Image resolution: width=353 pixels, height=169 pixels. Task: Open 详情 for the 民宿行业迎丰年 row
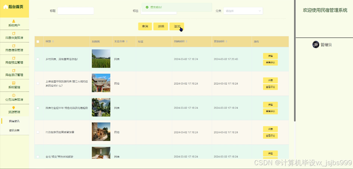(270, 105)
